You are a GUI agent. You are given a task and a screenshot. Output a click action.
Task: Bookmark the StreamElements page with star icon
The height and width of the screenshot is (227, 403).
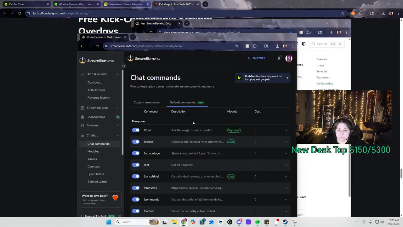click(237, 46)
